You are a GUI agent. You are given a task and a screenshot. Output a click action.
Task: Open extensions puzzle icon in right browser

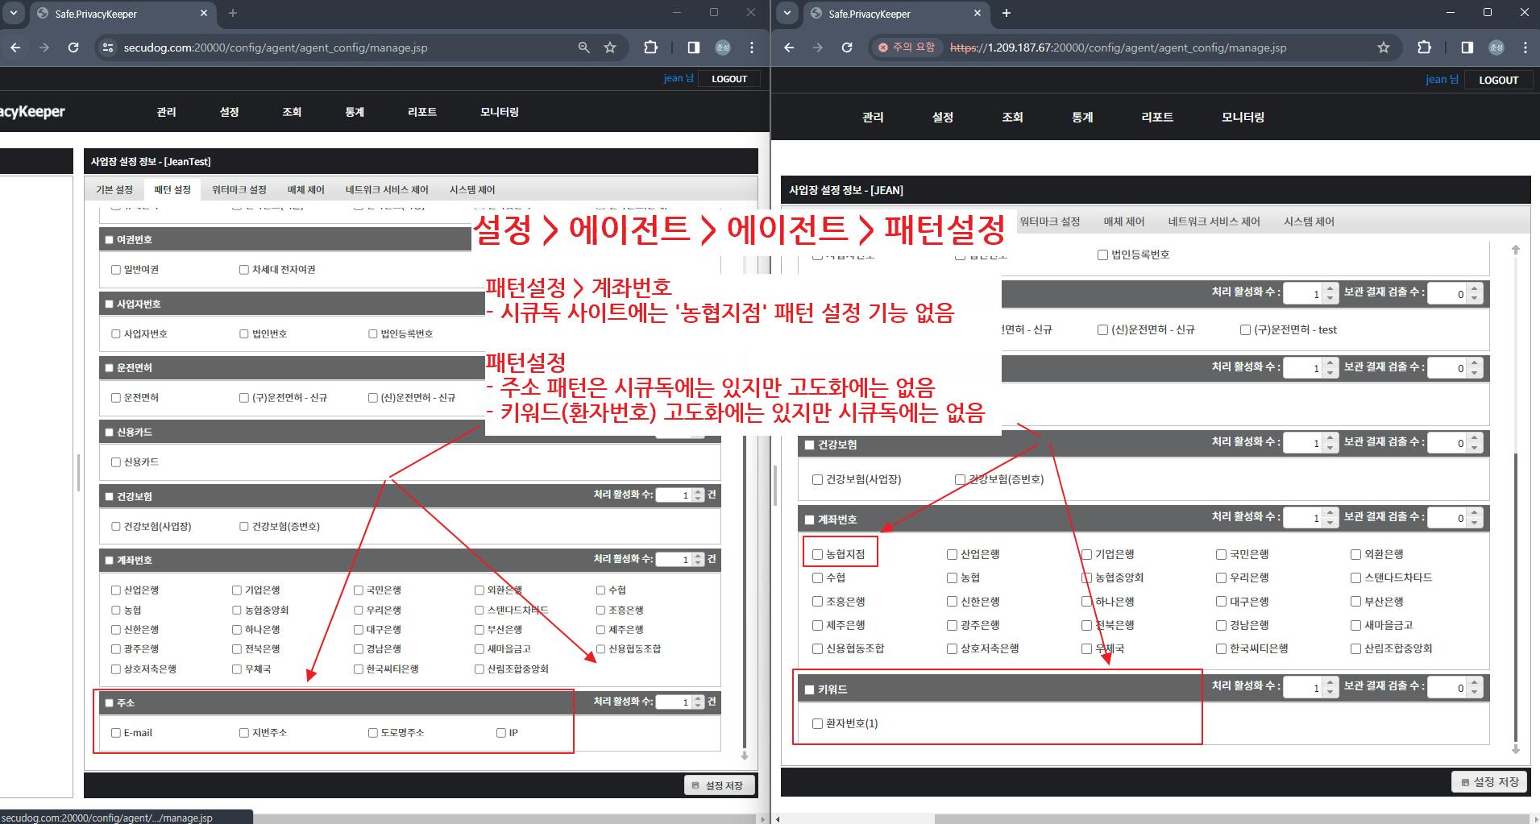pos(1424,48)
